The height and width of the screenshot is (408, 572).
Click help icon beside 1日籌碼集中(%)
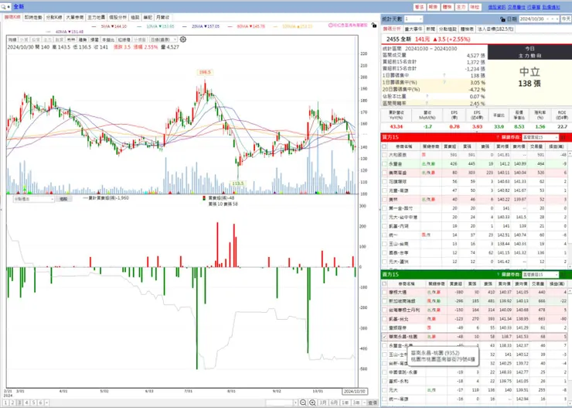(x=444, y=83)
